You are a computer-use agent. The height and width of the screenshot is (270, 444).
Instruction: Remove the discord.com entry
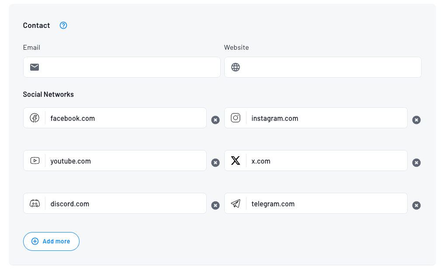(215, 205)
